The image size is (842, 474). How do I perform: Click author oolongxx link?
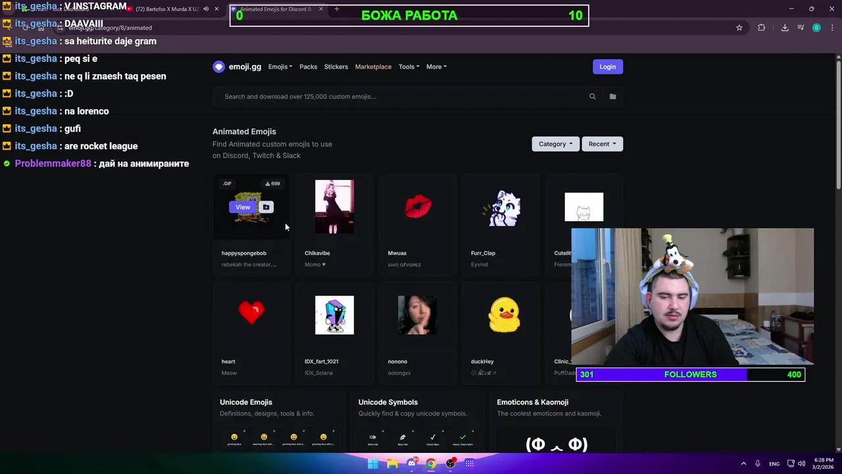pyautogui.click(x=399, y=373)
